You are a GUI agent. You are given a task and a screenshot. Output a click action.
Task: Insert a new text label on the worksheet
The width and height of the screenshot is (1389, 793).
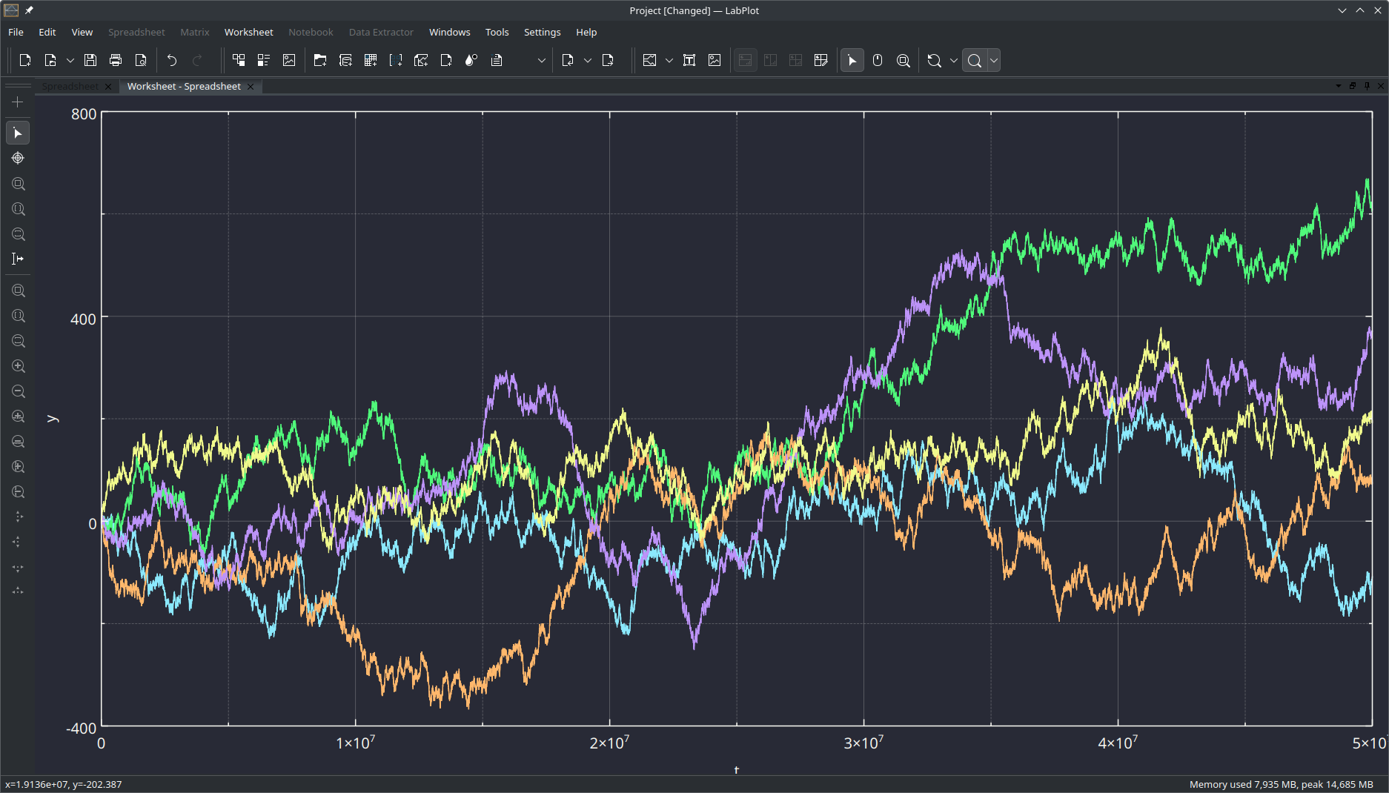click(x=689, y=60)
